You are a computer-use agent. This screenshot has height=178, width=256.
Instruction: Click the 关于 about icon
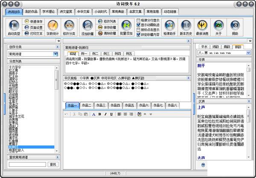[x=218, y=27]
